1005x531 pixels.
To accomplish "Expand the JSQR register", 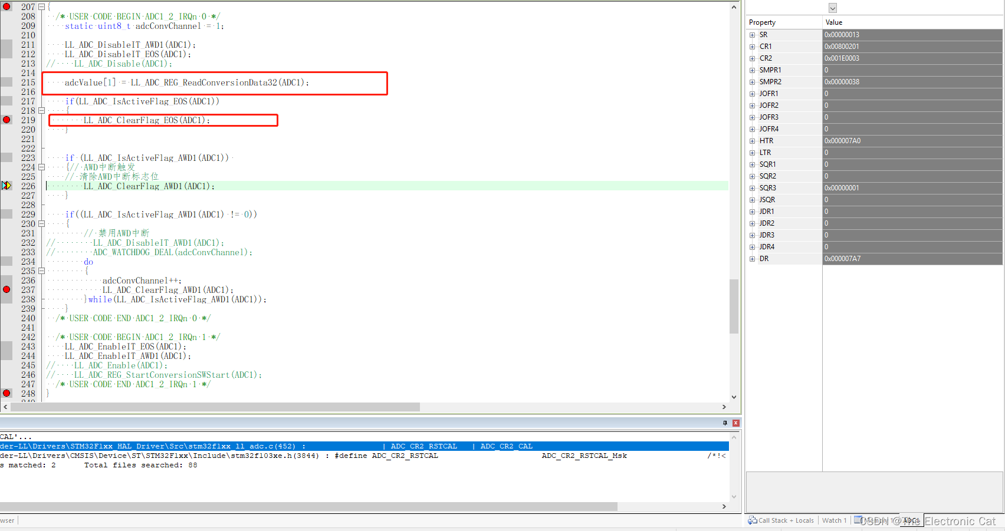I will point(752,200).
